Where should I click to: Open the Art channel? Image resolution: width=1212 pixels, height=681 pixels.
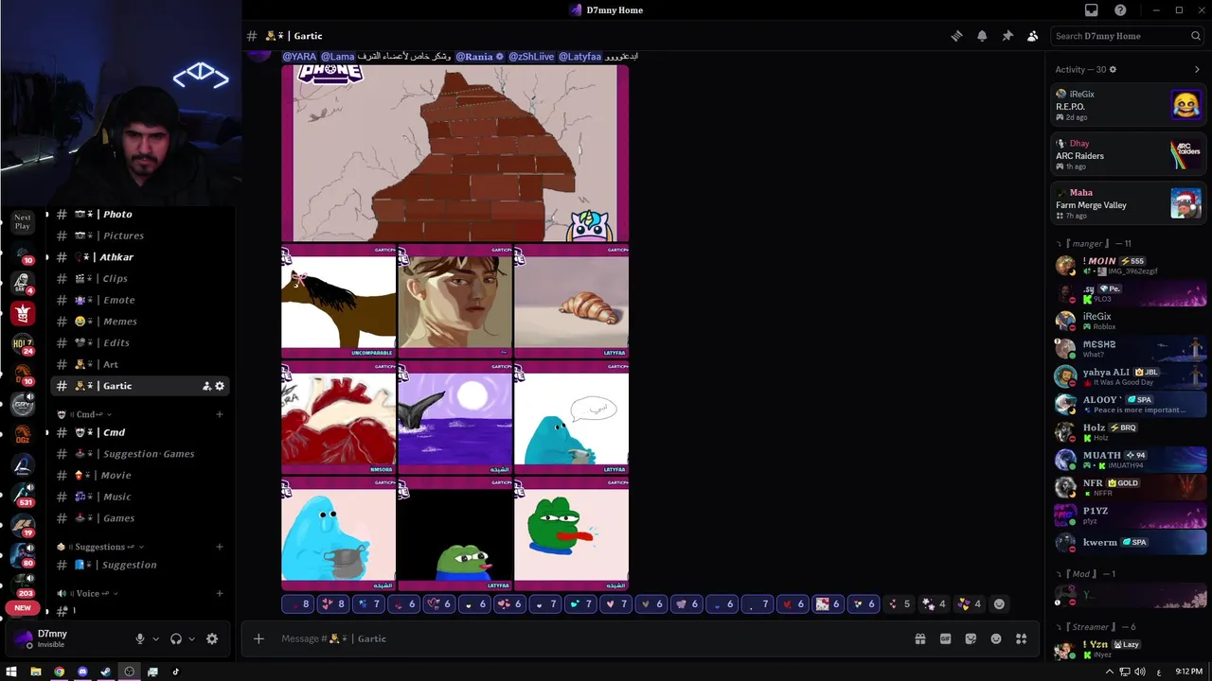tap(140, 364)
